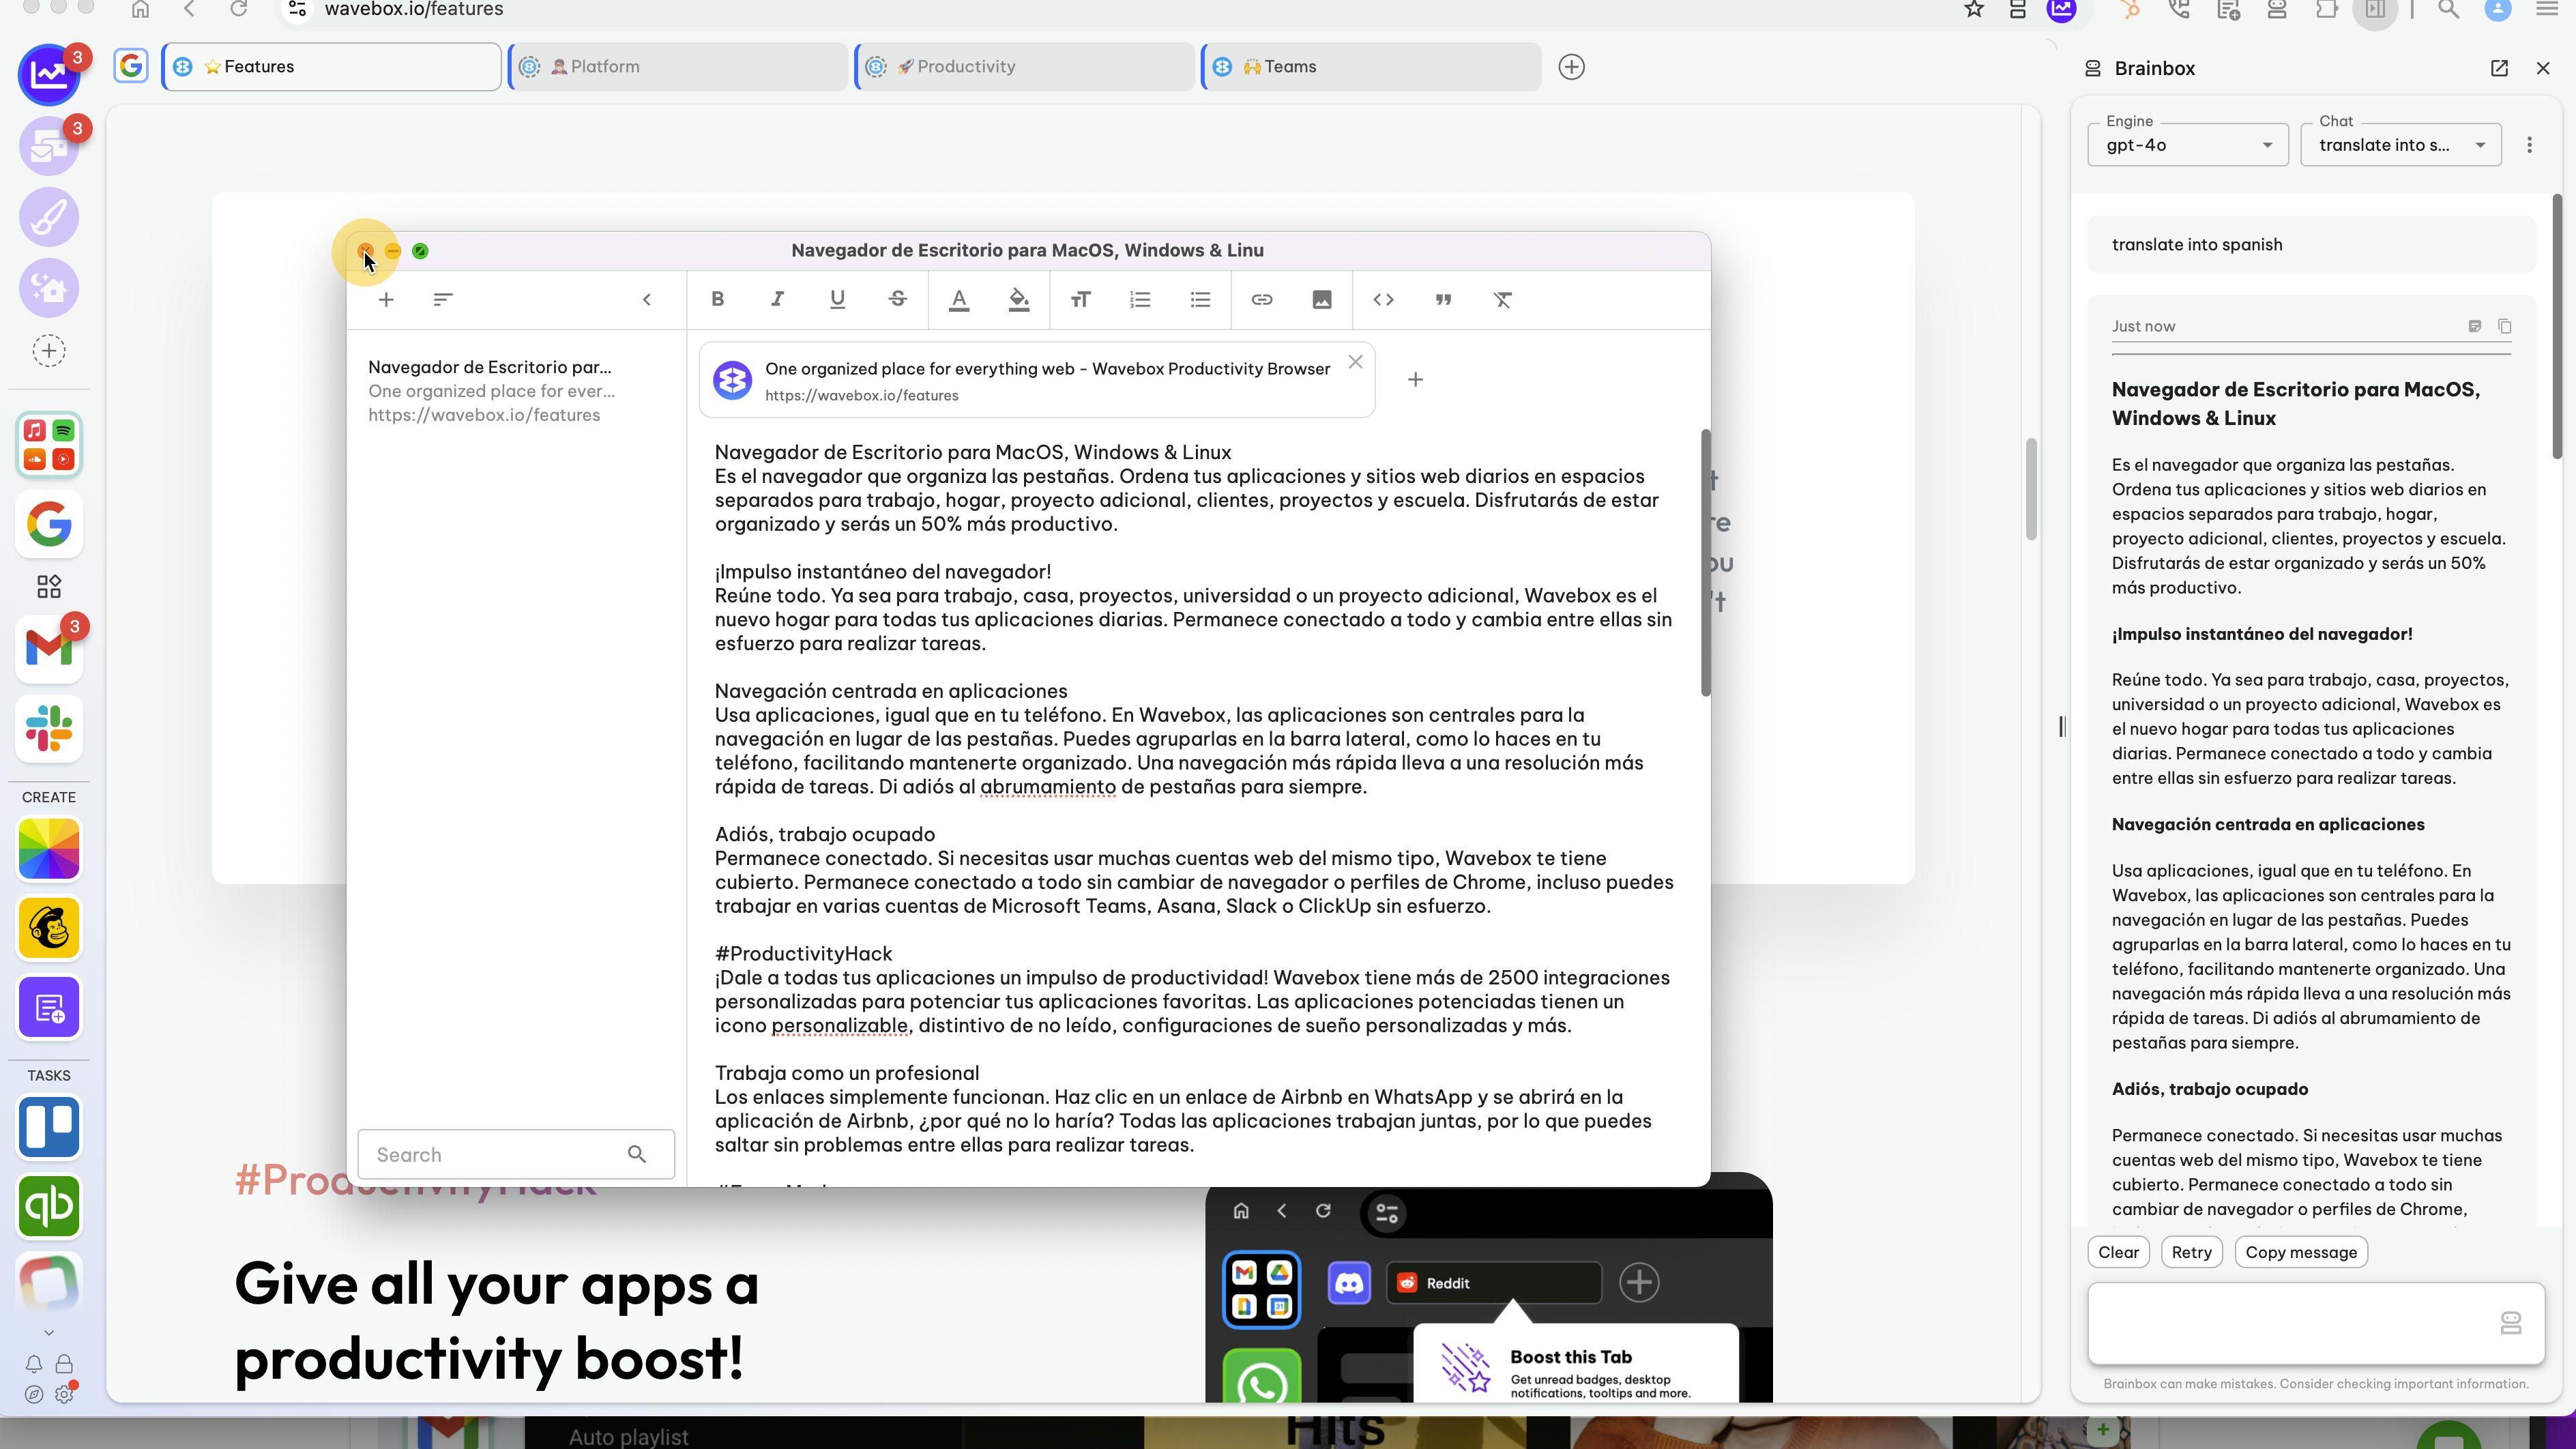This screenshot has height=1449, width=2576.
Task: Open the hamburger main menu
Action: point(2547,10)
